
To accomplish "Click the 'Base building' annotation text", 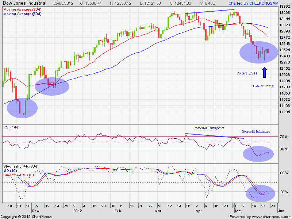I will (x=263, y=86).
